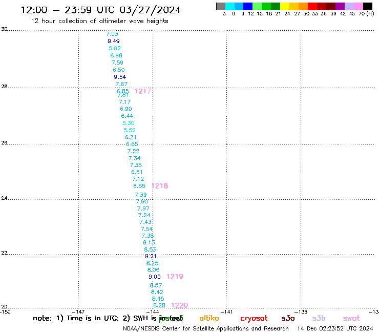Viewport: 379px width, 333px height.
Task: Click the pink time label 1220
Action: tap(180, 305)
